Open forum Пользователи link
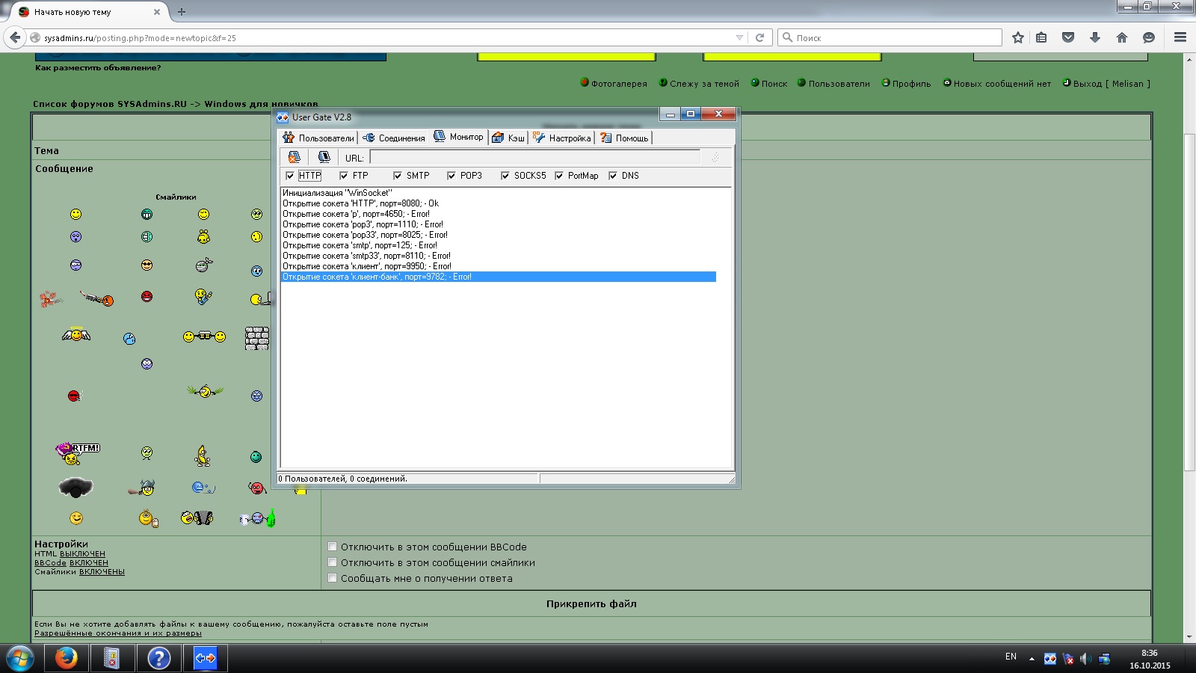Viewport: 1196px width, 673px height. pyautogui.click(x=839, y=84)
